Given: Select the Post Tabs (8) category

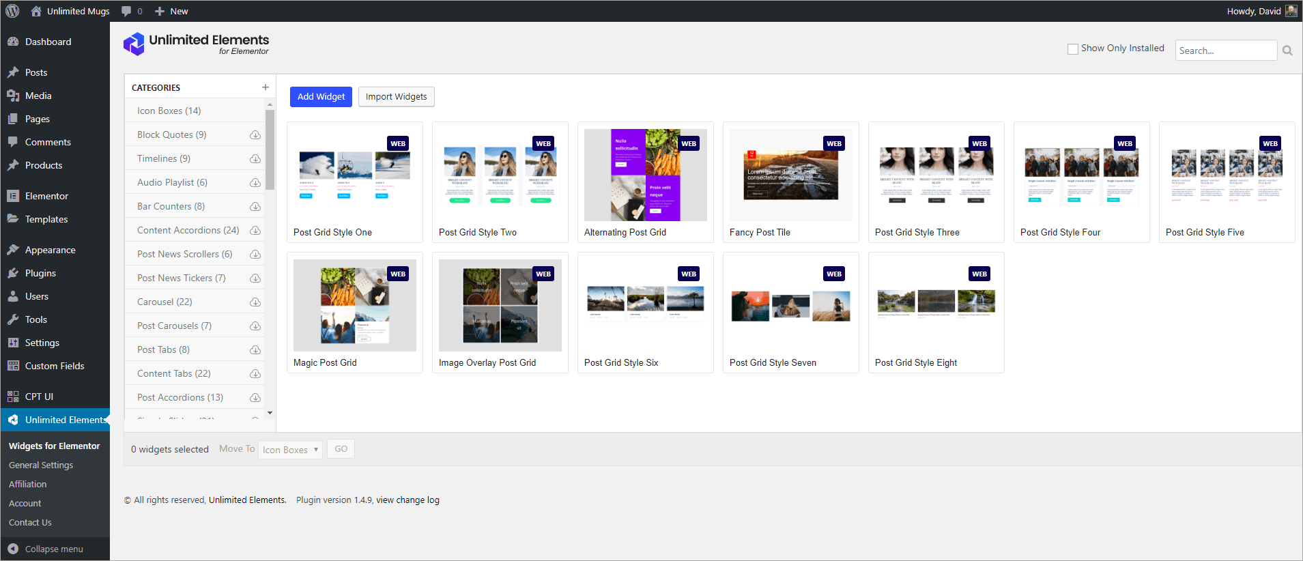Looking at the screenshot, I should pyautogui.click(x=194, y=349).
